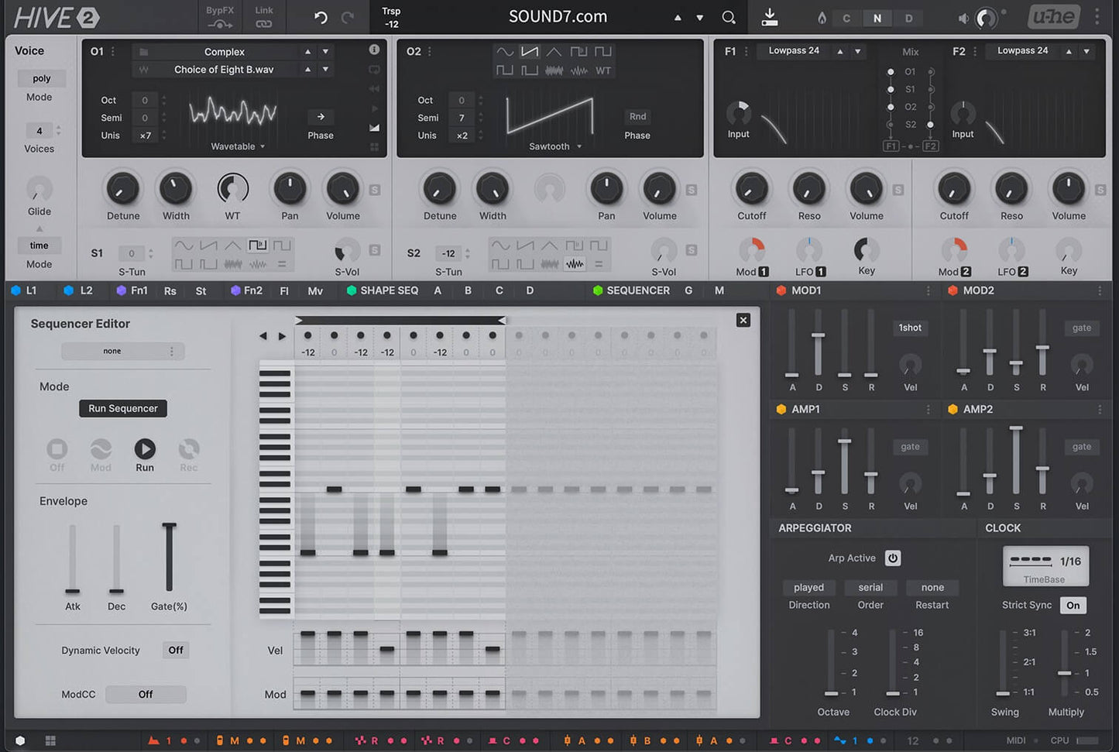Toggle the O2 solo S button
Image resolution: width=1119 pixels, height=752 pixels.
692,190
